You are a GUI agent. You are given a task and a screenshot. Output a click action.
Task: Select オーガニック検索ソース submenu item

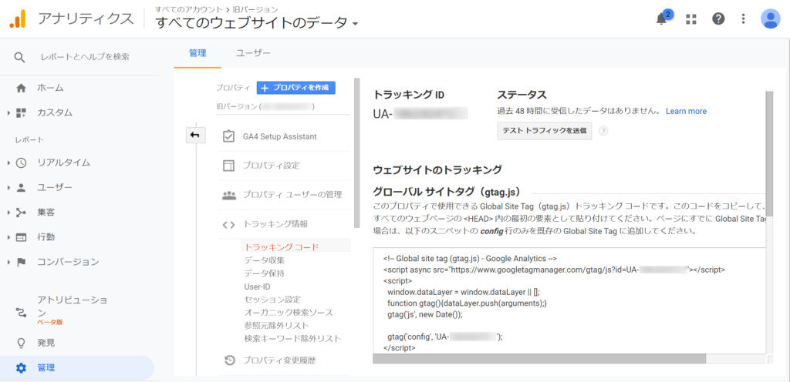[289, 313]
